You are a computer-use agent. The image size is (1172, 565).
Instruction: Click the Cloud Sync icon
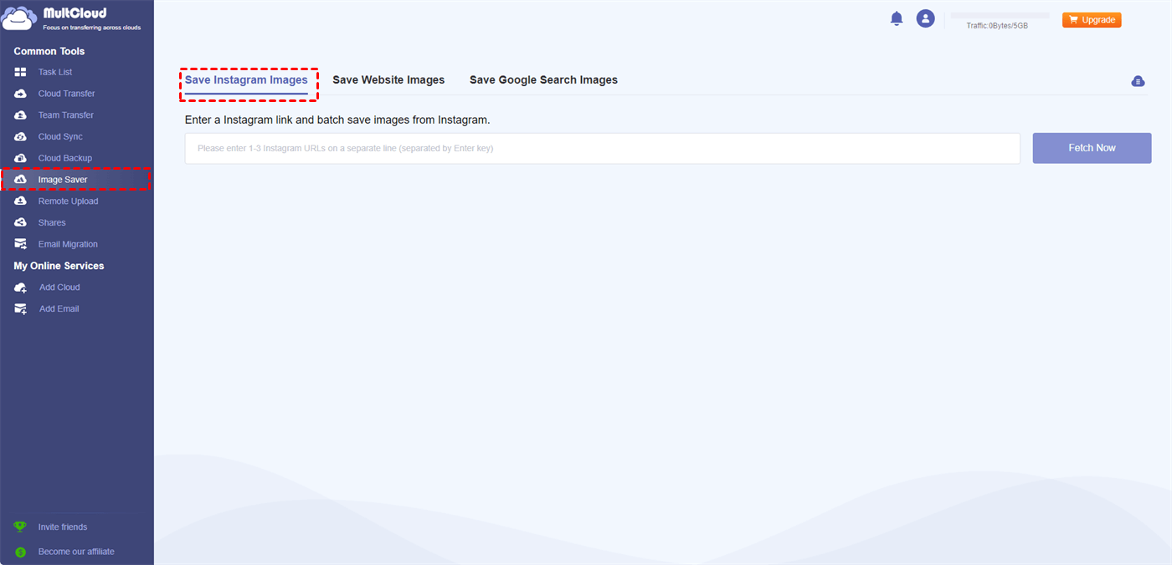(20, 137)
